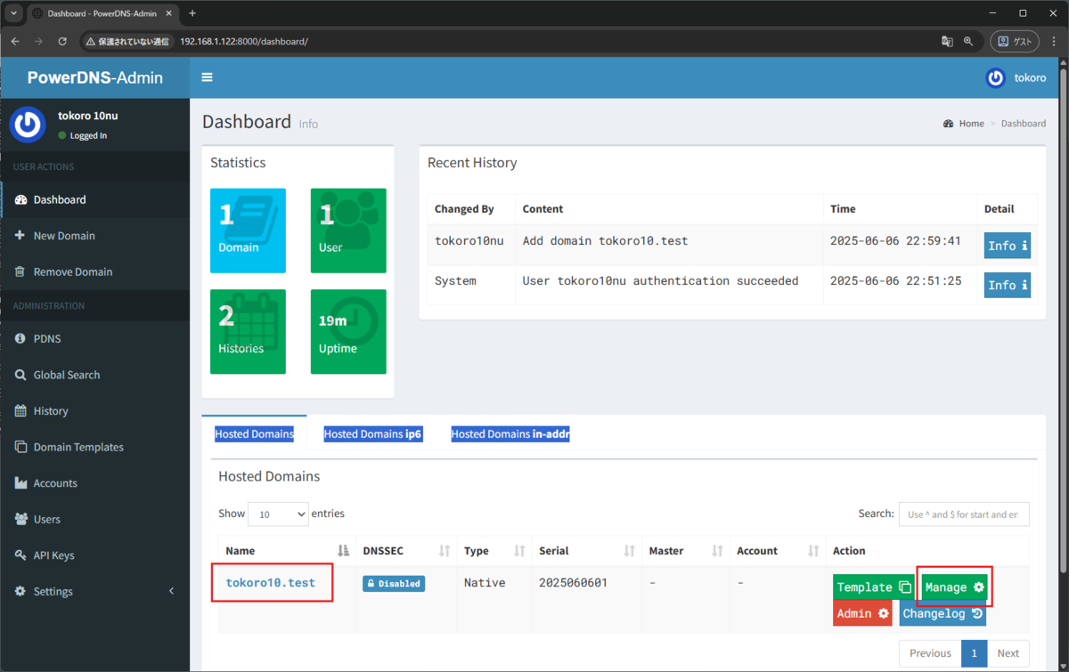1069x672 pixels.
Task: Toggle the hamburger sidebar menu icon
Action: (x=208, y=77)
